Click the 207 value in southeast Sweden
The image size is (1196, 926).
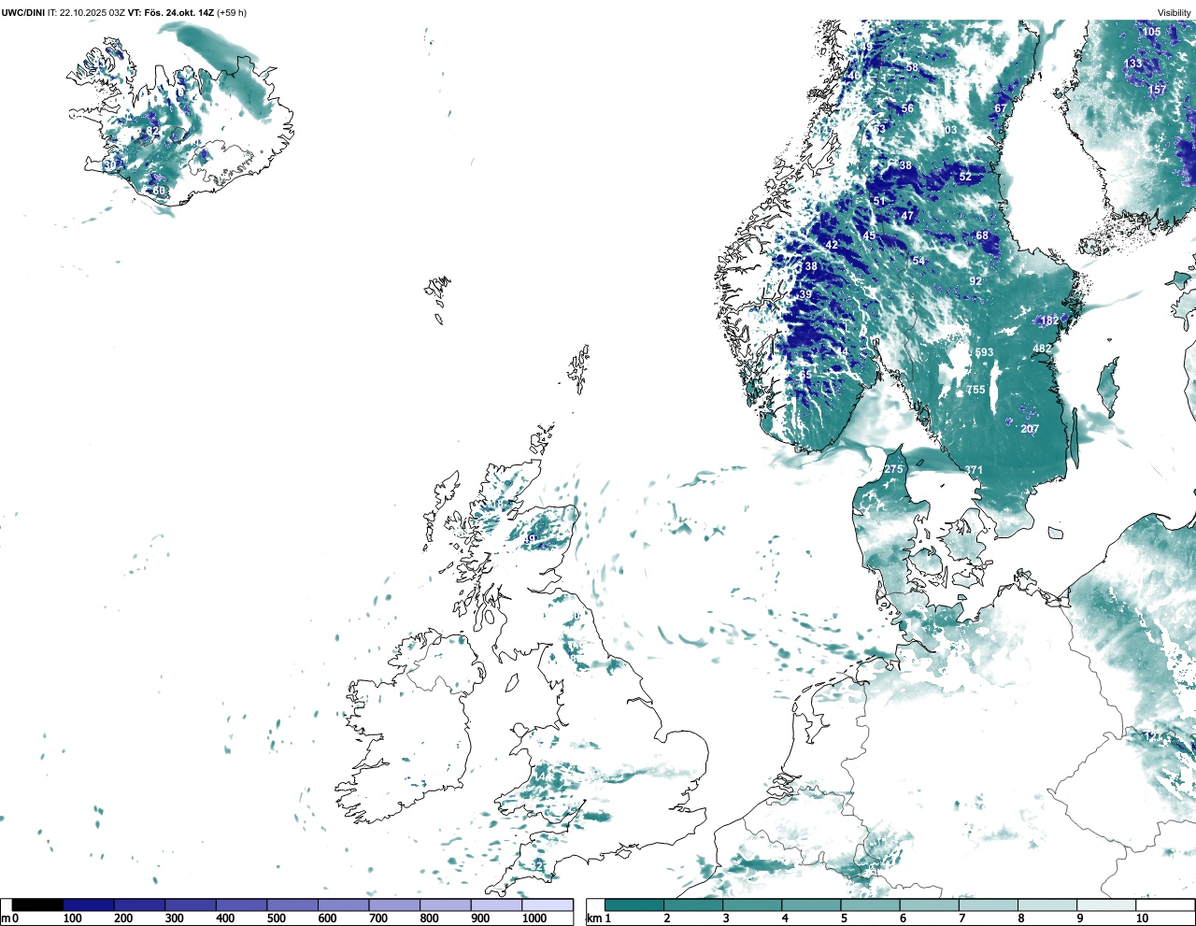(x=1030, y=429)
